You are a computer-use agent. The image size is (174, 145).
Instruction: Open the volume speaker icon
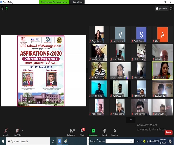pyautogui.click(x=153, y=141)
